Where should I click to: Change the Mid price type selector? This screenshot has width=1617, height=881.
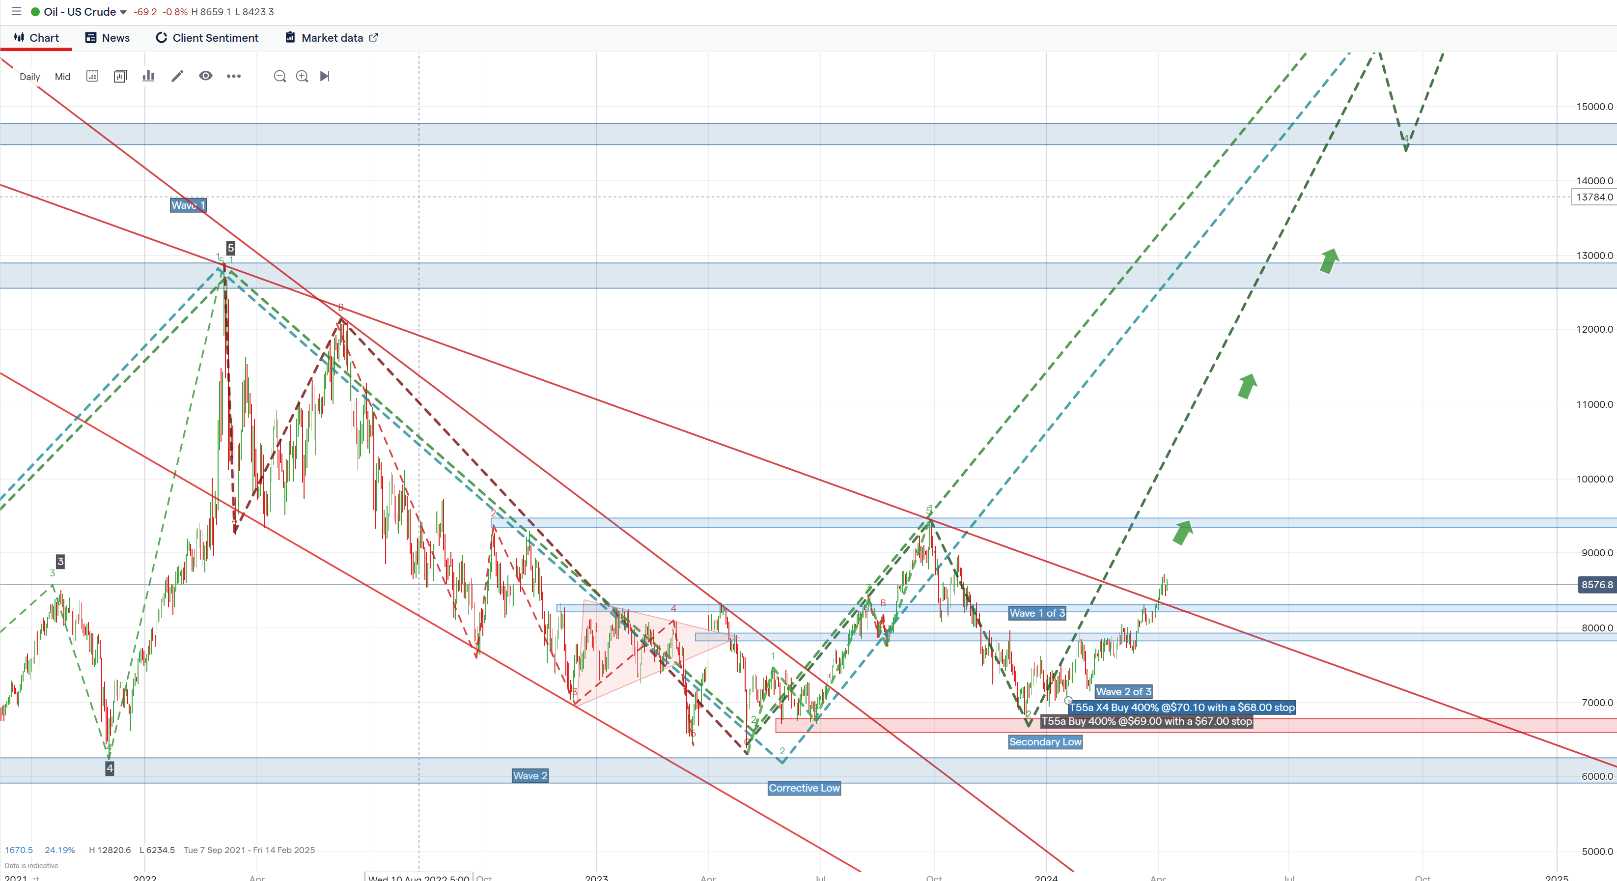[x=62, y=77]
